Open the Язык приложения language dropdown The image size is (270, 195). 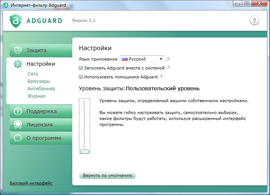point(142,59)
